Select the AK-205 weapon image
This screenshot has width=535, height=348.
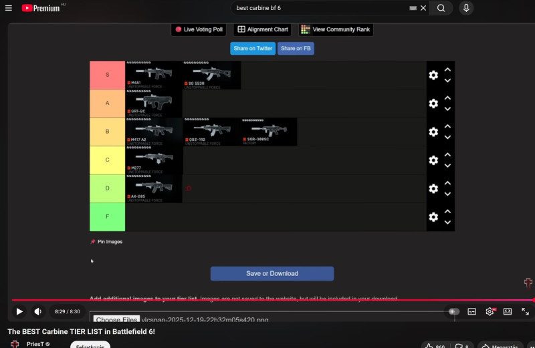(x=154, y=188)
